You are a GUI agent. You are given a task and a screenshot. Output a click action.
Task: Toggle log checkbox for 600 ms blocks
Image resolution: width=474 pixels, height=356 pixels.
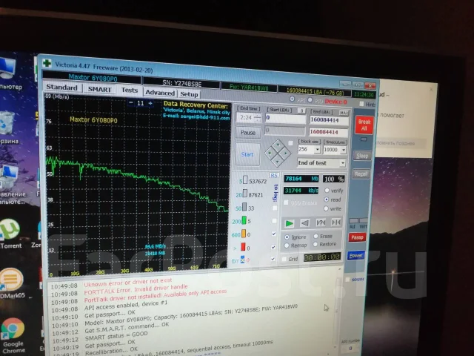[274, 234]
